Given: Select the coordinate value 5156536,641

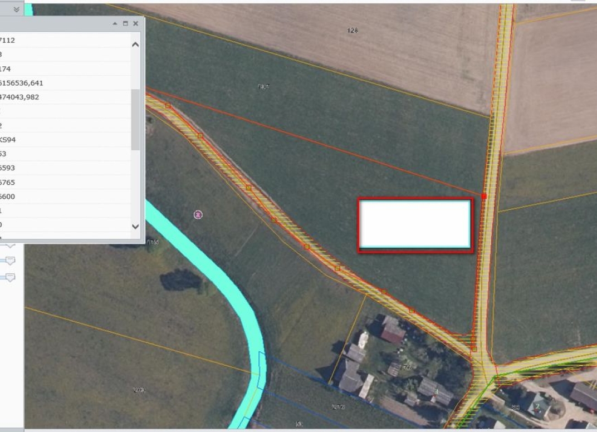Looking at the screenshot, I should 22,83.
